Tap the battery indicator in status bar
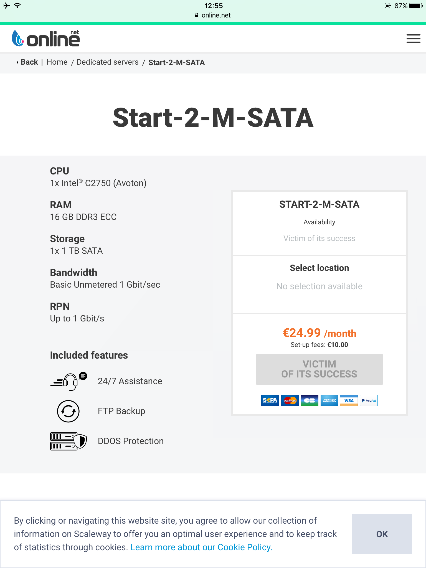 [x=416, y=6]
